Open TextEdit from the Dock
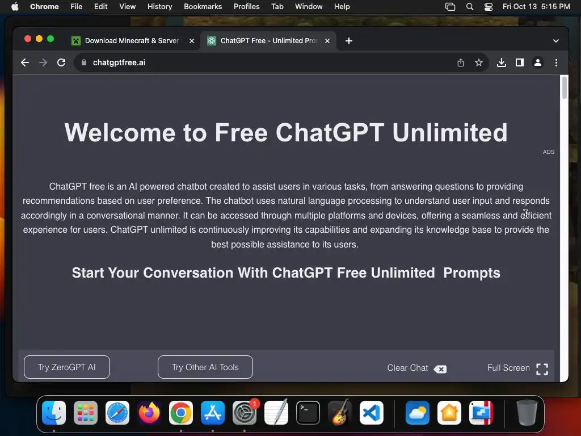The image size is (581, 436). pyautogui.click(x=276, y=413)
